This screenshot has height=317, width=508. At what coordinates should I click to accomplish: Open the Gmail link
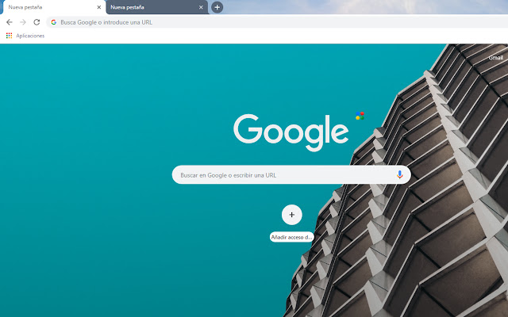click(495, 58)
